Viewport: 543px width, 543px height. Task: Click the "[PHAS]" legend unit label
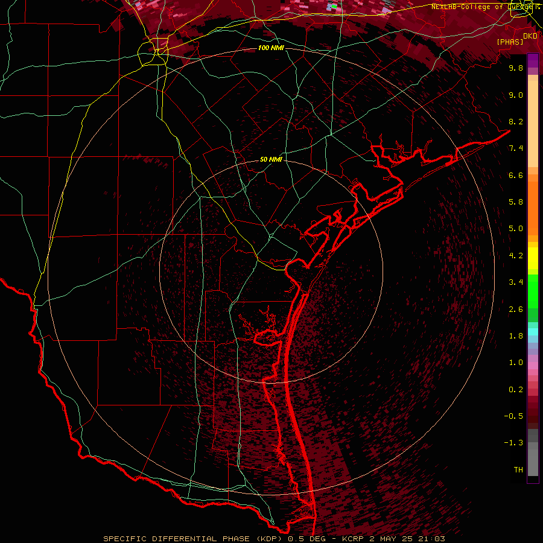coord(510,42)
